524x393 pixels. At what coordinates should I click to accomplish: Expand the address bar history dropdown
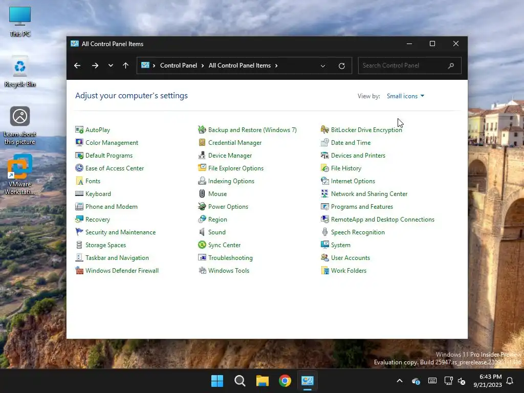click(x=323, y=66)
